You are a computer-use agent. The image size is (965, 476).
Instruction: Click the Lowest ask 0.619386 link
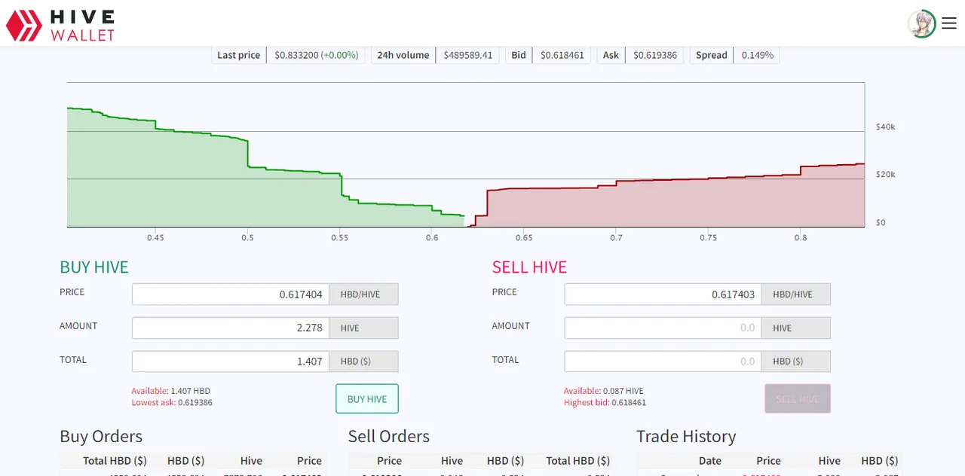click(172, 403)
